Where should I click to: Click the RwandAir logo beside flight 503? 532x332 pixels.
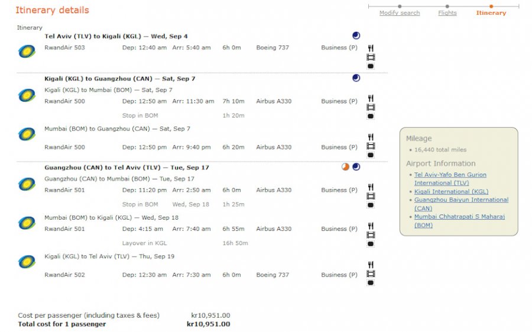click(27, 51)
